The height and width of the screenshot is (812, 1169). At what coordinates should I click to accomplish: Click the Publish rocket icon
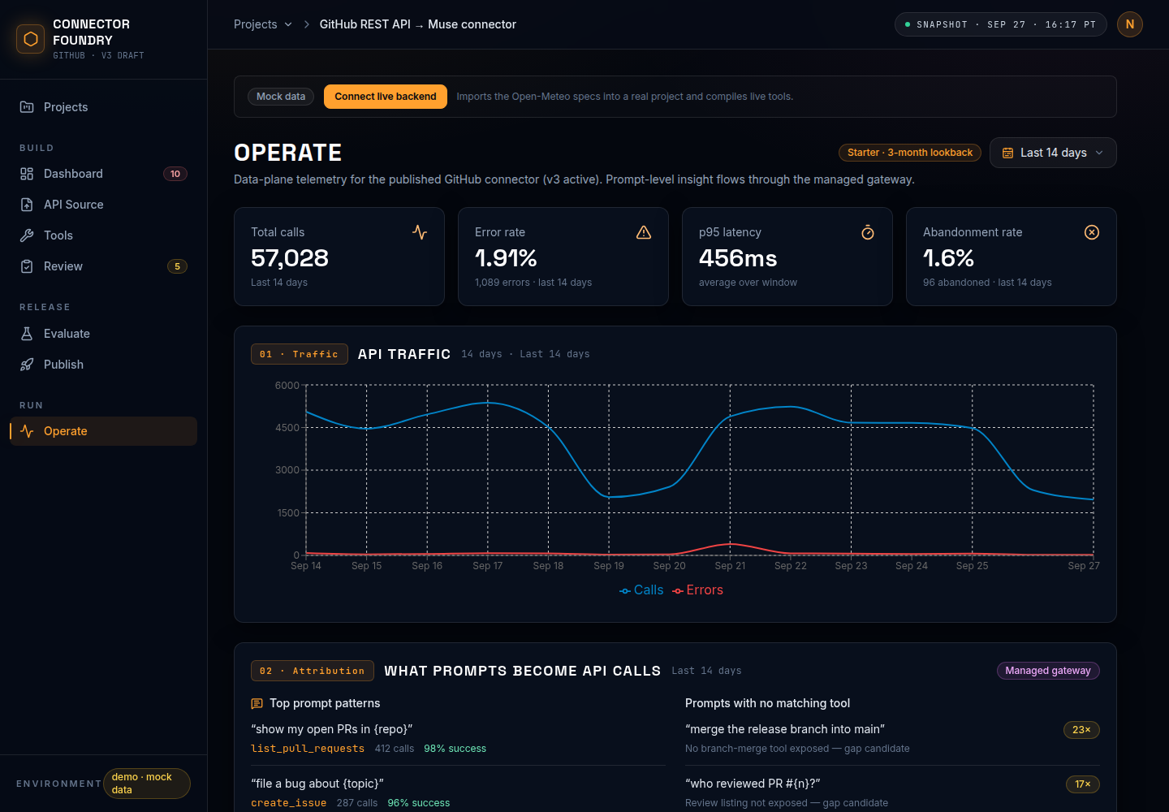(27, 365)
